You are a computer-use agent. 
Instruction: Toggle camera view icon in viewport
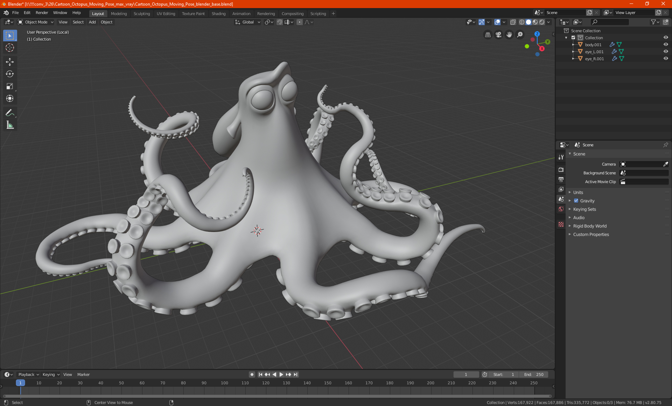click(x=498, y=35)
